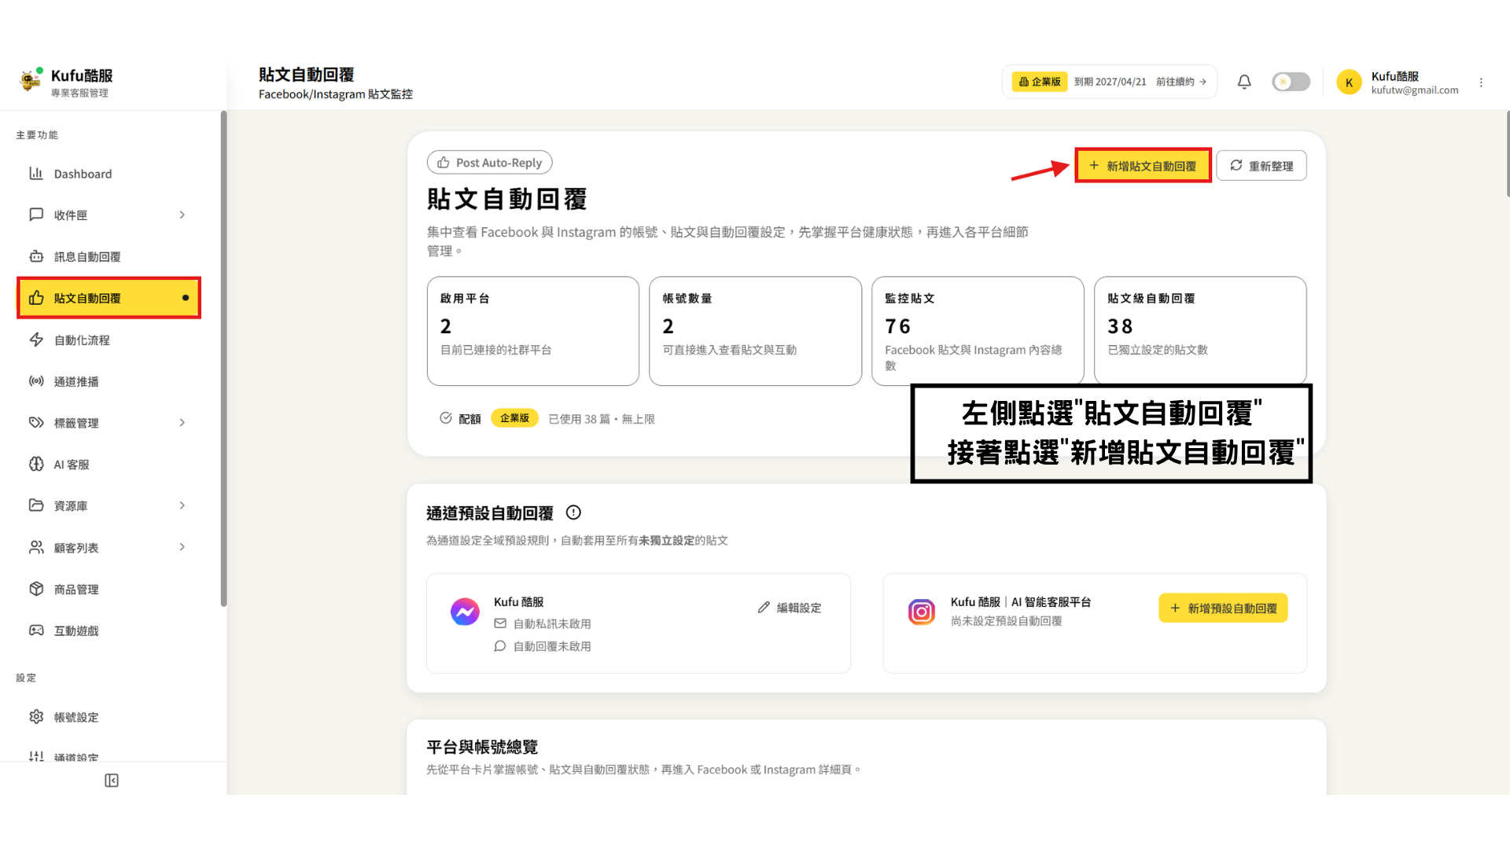
Task: Open AI 客服 in the sidebar
Action: point(109,465)
